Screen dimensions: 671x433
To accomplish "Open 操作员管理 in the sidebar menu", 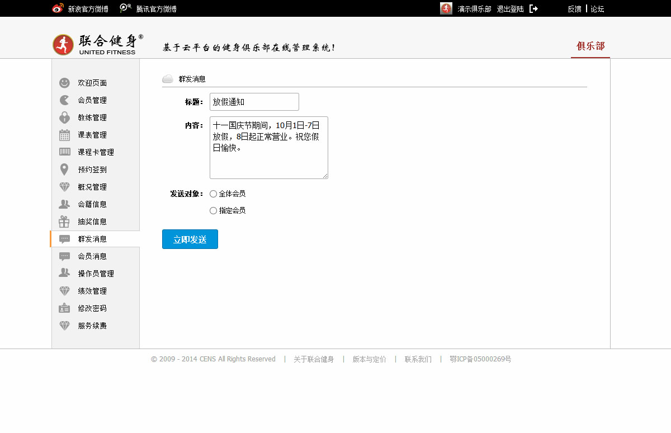I will [96, 274].
